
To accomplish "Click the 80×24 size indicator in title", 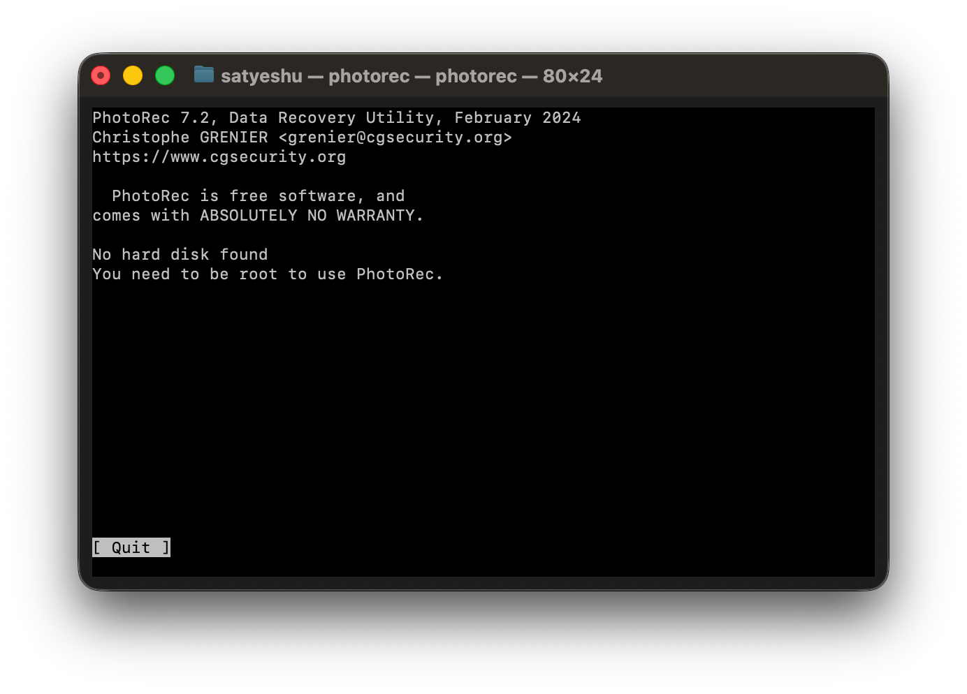I will [x=572, y=75].
